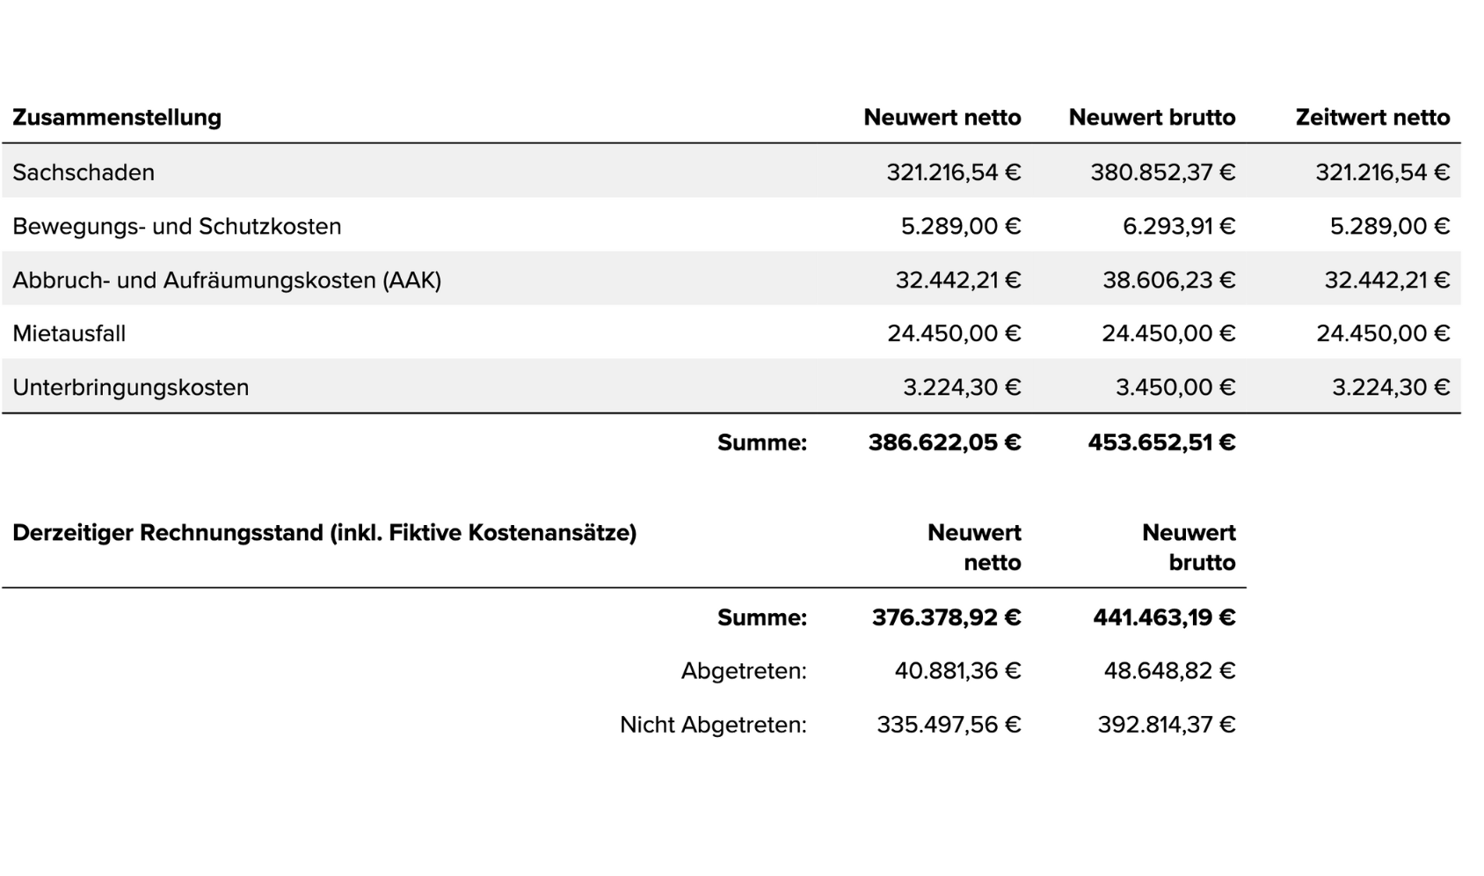Click the Nicht Abgetreten gross amount 392.814,37 €

(x=1166, y=725)
